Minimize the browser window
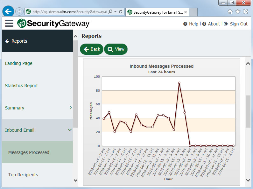This screenshot has height=189, width=253. pyautogui.click(x=223, y=3)
